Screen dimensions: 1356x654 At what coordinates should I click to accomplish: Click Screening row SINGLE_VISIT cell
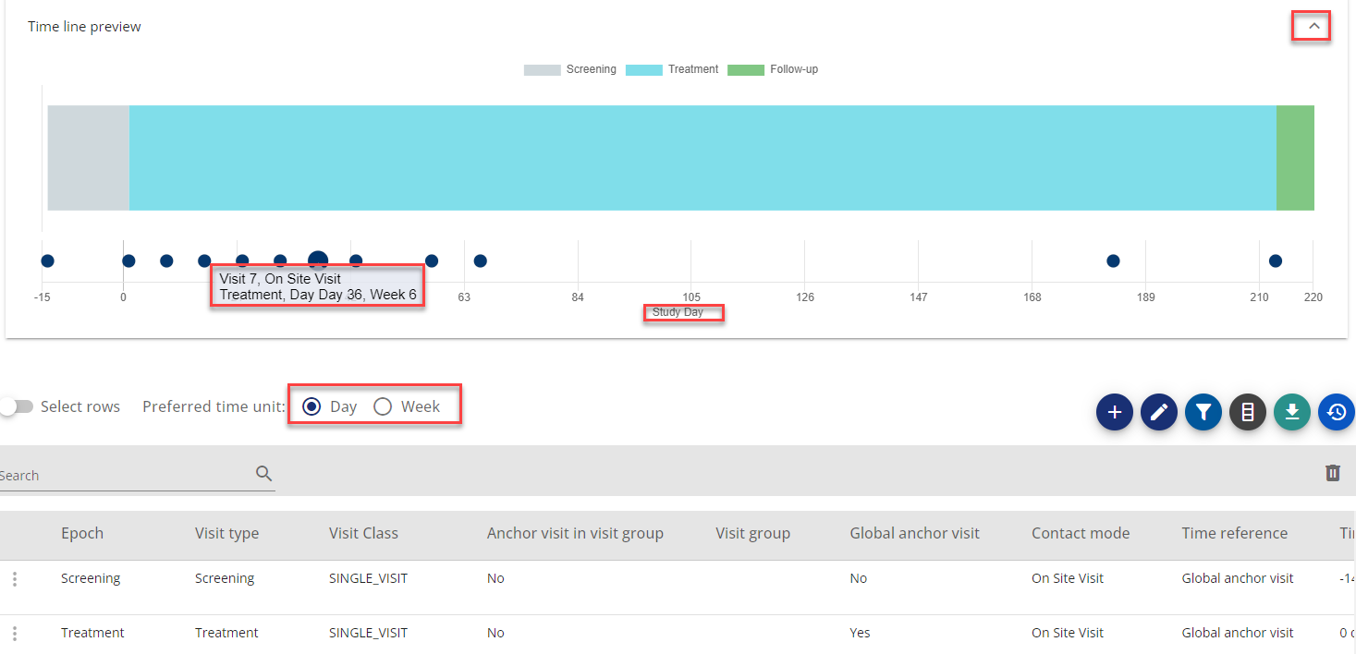(x=368, y=579)
